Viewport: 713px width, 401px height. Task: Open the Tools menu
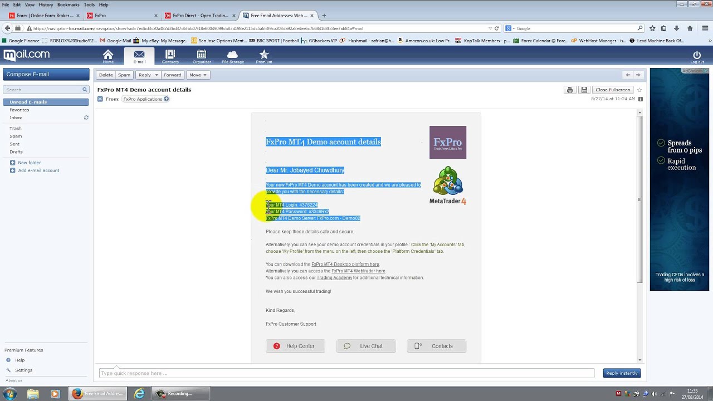[89, 4]
